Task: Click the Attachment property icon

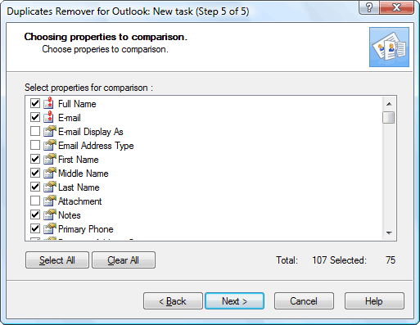Action: point(50,201)
